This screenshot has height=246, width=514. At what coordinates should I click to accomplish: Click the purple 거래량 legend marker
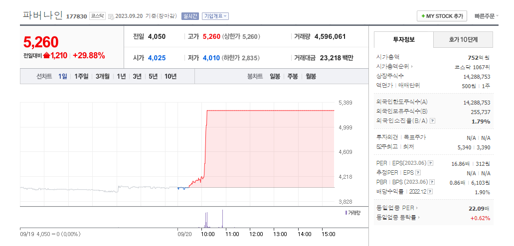click(346, 213)
